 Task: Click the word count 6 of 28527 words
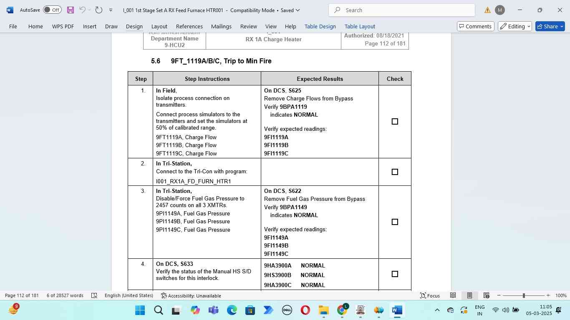(65, 295)
